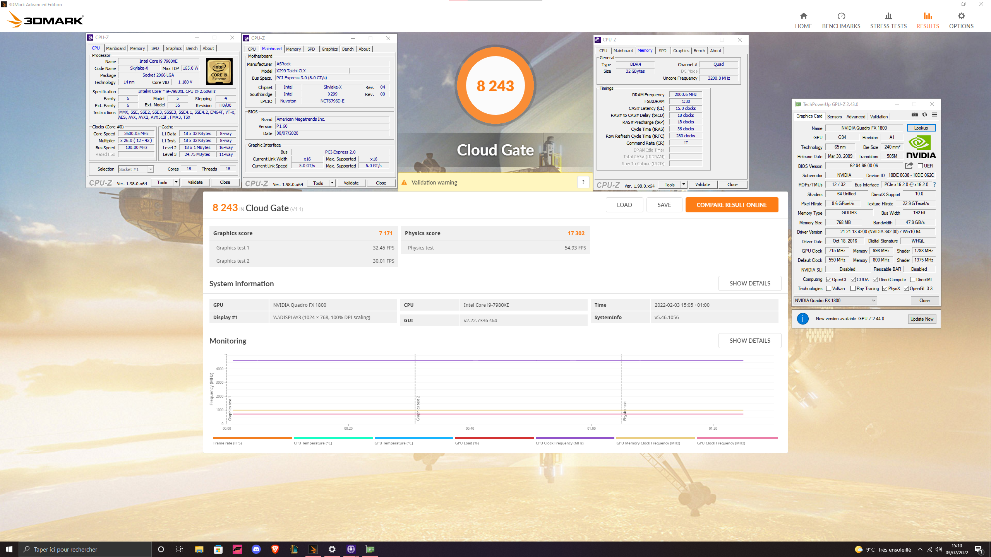Image resolution: width=991 pixels, height=557 pixels.
Task: Open Bench tab in CPU-Z CPU window
Action: pos(192,48)
